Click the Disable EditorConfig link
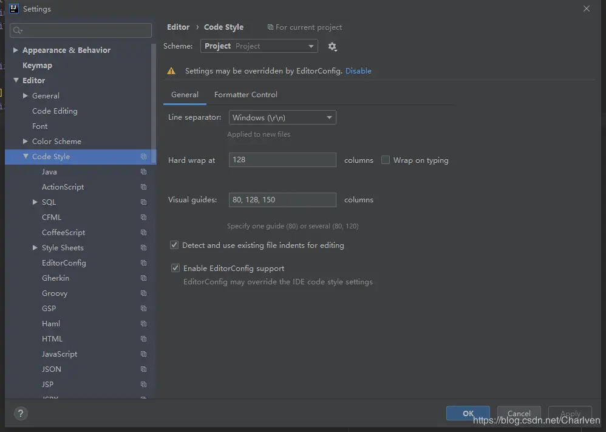 click(x=358, y=70)
